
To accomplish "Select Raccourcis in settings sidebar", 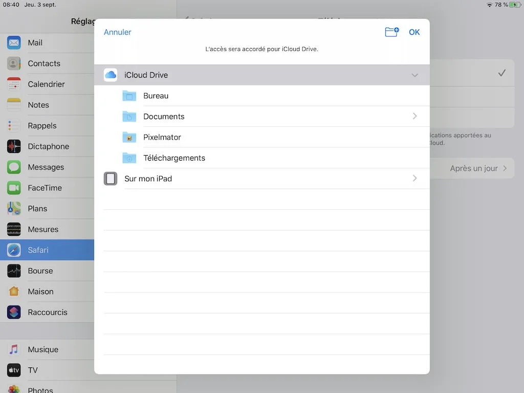I will (47, 312).
